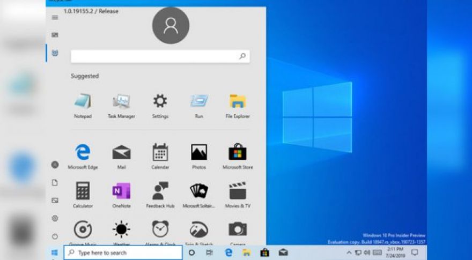
Task: Open Settings gear in the sidebar
Action: (x=55, y=218)
